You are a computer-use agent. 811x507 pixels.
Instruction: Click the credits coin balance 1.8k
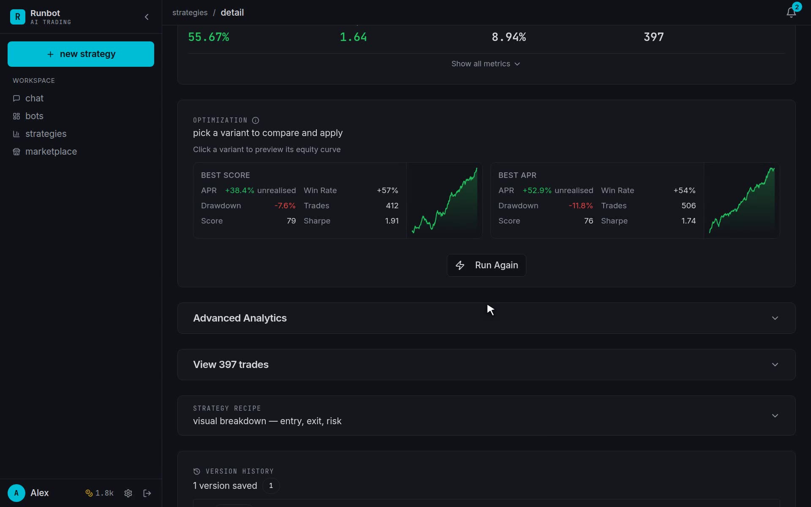(100, 493)
